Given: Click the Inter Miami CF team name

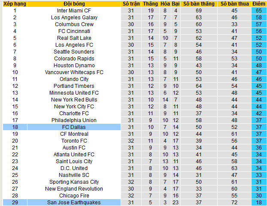Looking at the screenshot, I should pos(74,10).
